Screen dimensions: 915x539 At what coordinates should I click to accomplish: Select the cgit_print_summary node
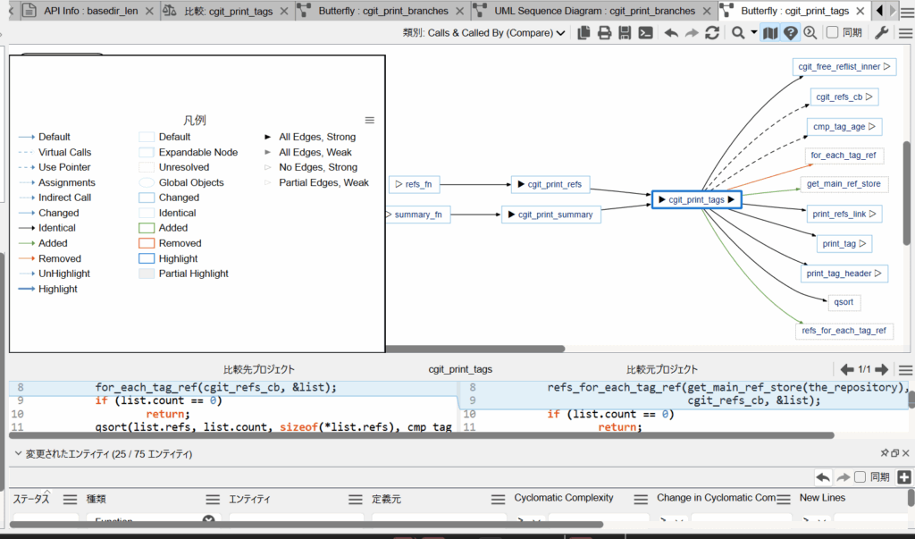[x=549, y=215]
